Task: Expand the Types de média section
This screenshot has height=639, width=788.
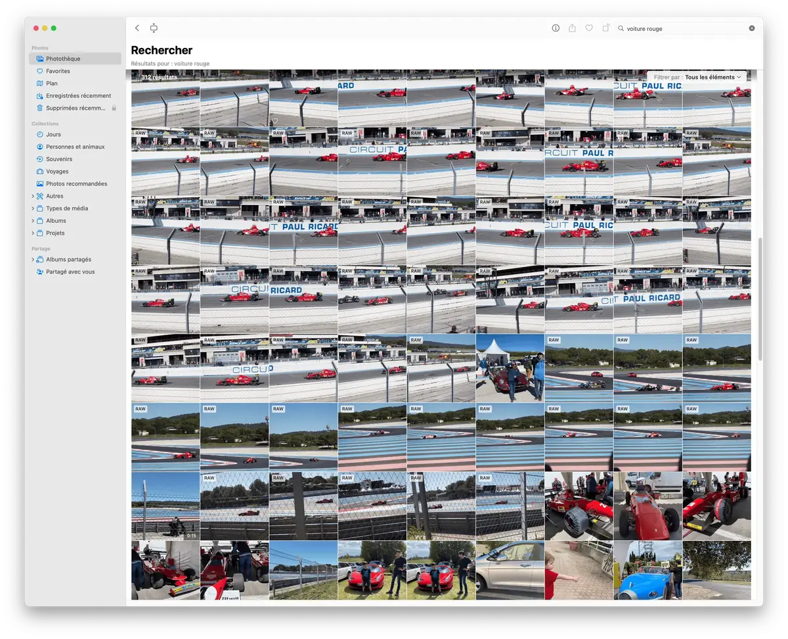Action: click(33, 208)
